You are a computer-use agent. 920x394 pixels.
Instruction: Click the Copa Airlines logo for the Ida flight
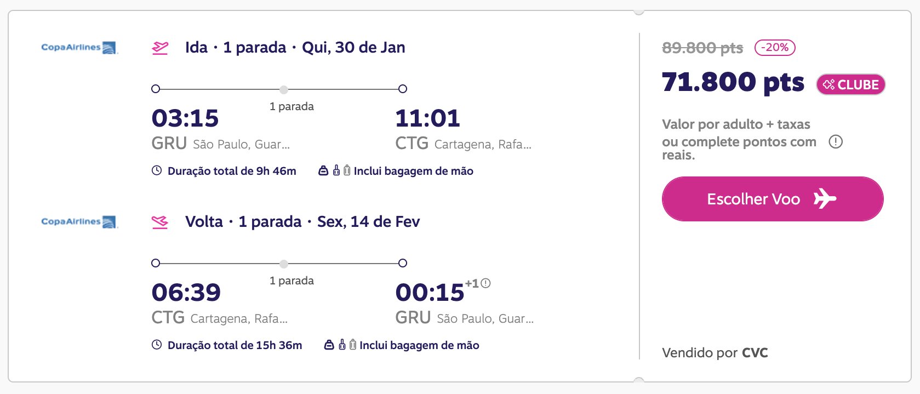79,48
